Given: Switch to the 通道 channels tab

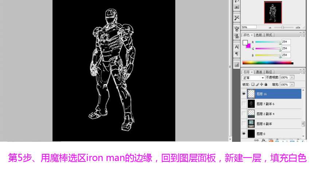Looking at the screenshot, I should tap(259, 72).
